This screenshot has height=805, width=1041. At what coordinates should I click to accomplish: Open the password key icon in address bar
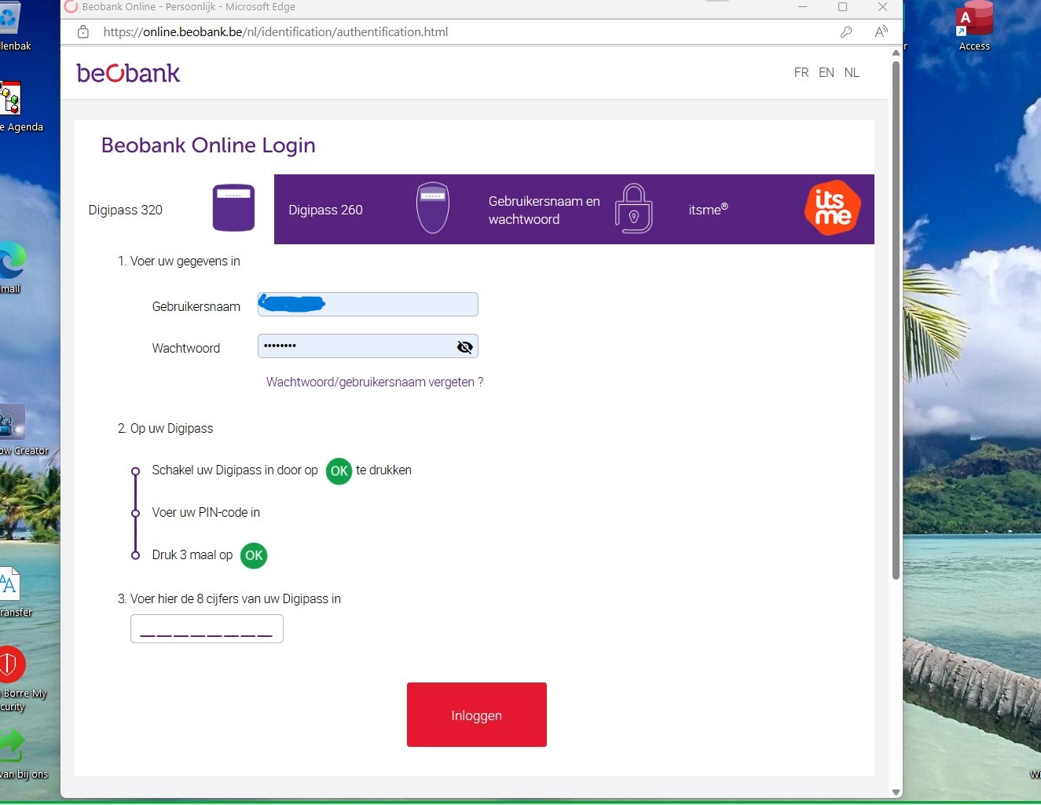[x=846, y=32]
